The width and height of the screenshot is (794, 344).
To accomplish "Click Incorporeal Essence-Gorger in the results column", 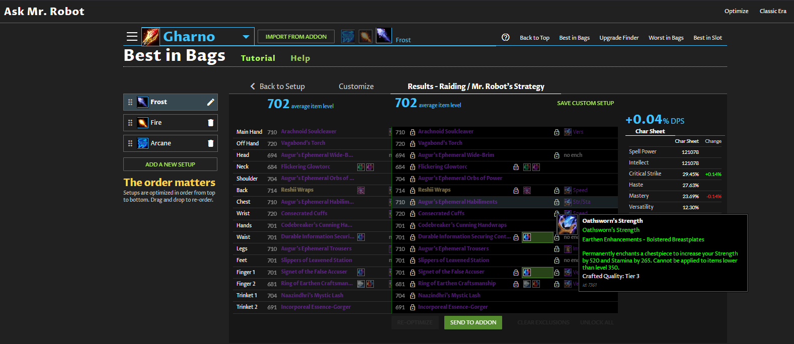I will pyautogui.click(x=453, y=307).
